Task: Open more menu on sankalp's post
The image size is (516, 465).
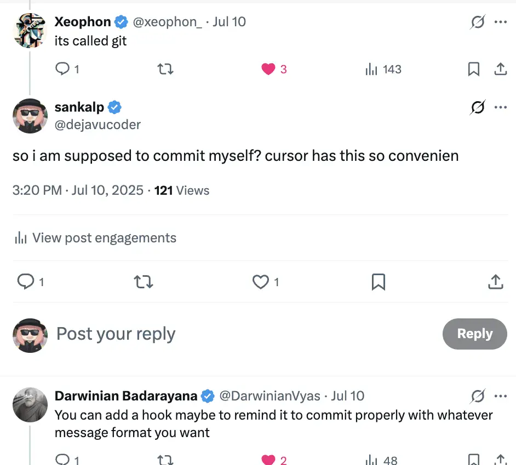Action: 500,108
